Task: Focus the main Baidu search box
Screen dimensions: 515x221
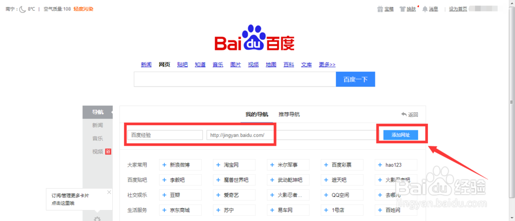Action: (235, 79)
